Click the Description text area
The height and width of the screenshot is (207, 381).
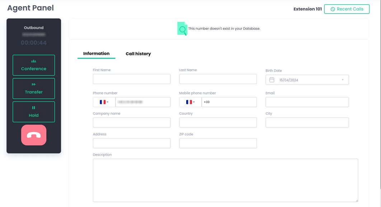[x=225, y=180]
